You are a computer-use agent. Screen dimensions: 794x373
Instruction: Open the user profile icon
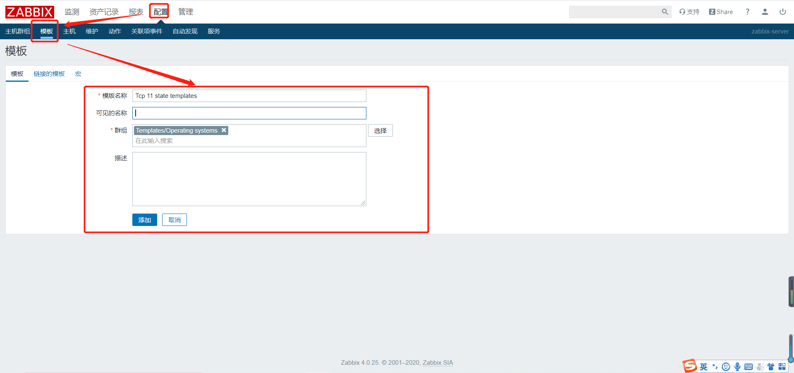coord(765,12)
